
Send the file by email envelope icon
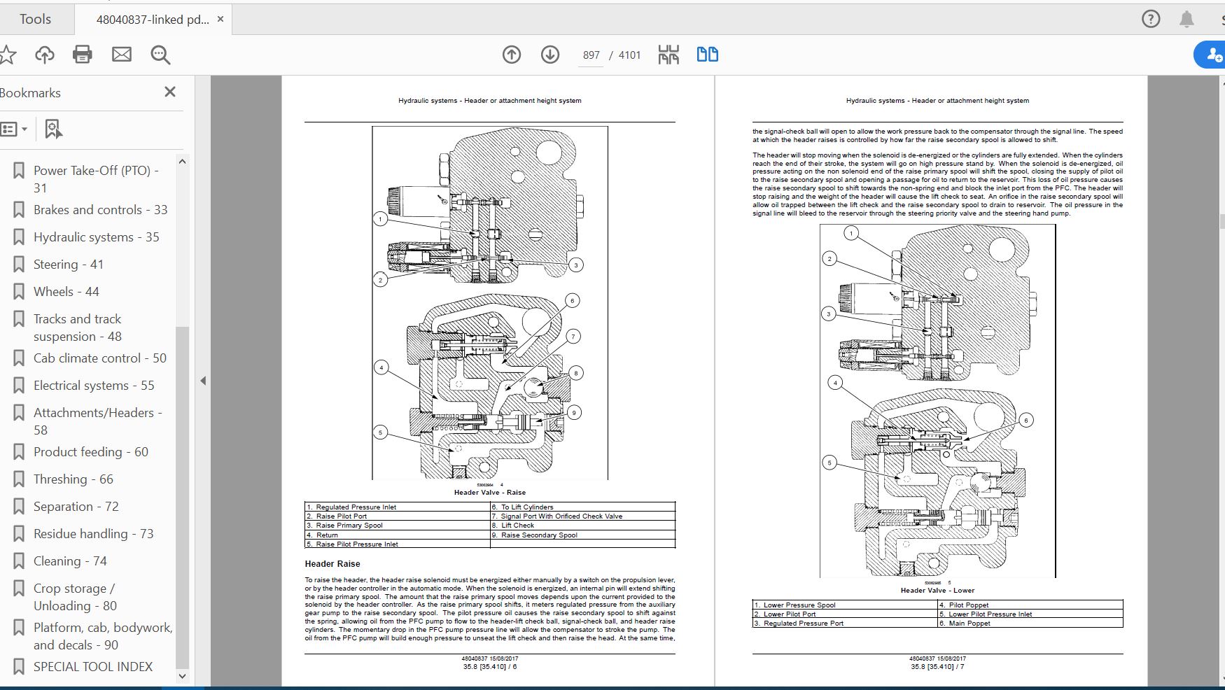pos(122,55)
